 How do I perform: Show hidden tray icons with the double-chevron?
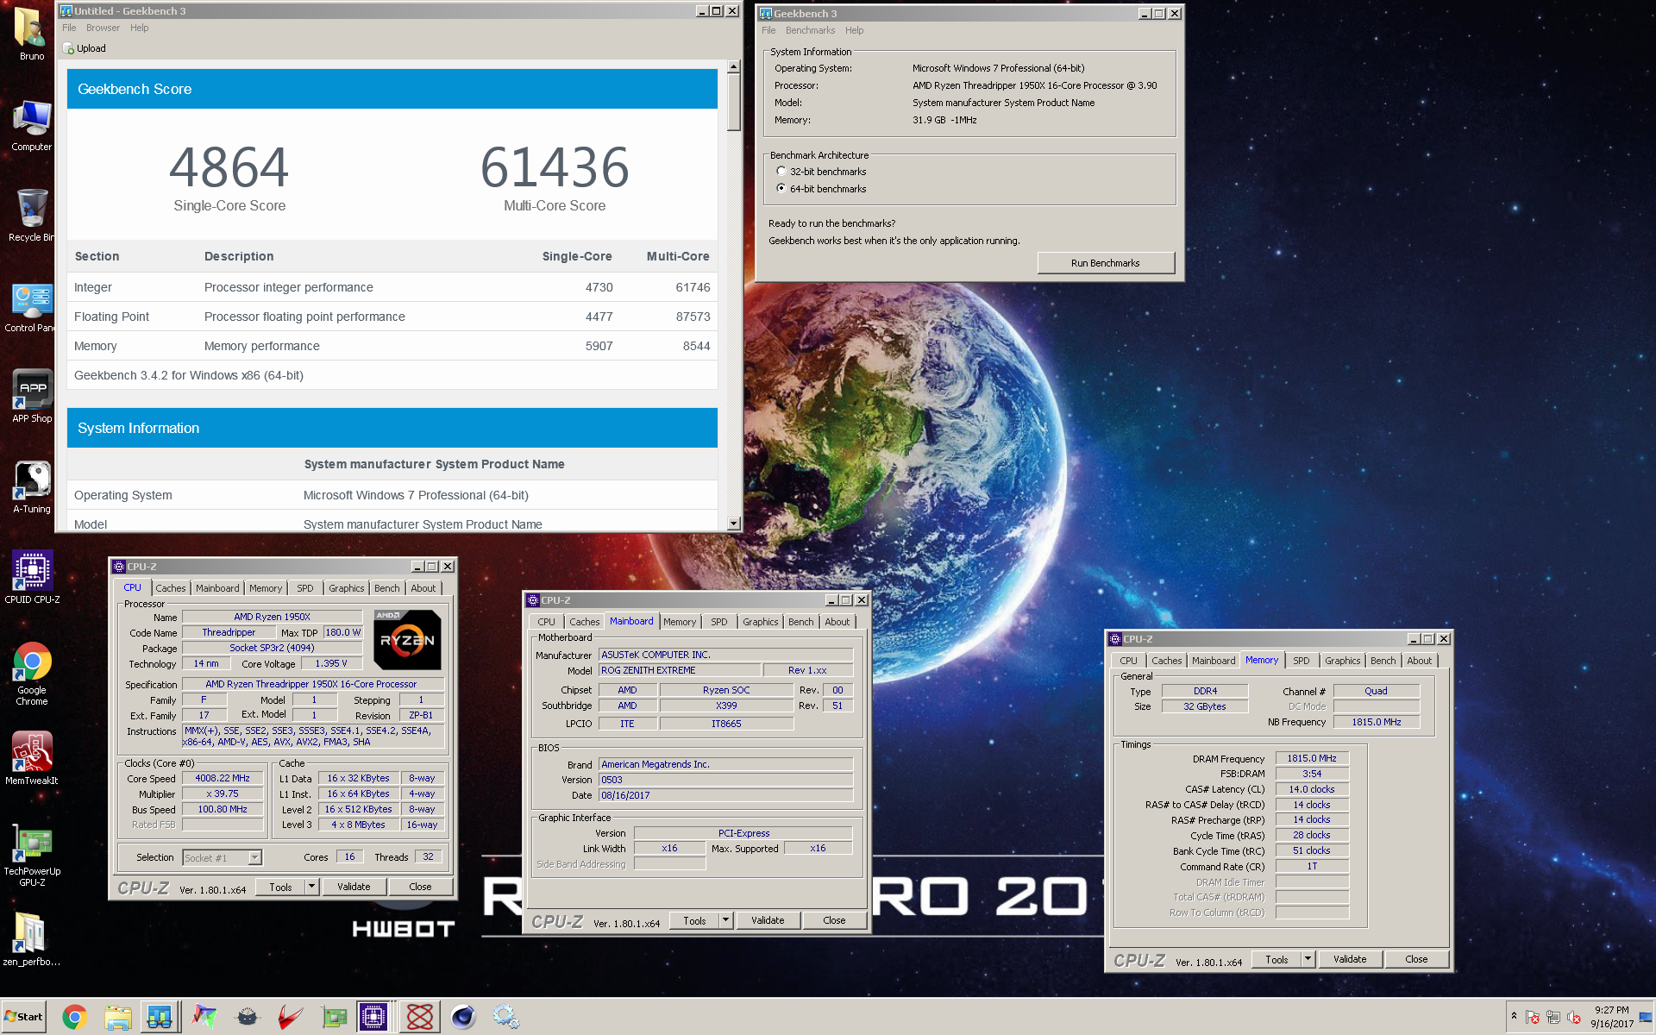[x=1514, y=1016]
